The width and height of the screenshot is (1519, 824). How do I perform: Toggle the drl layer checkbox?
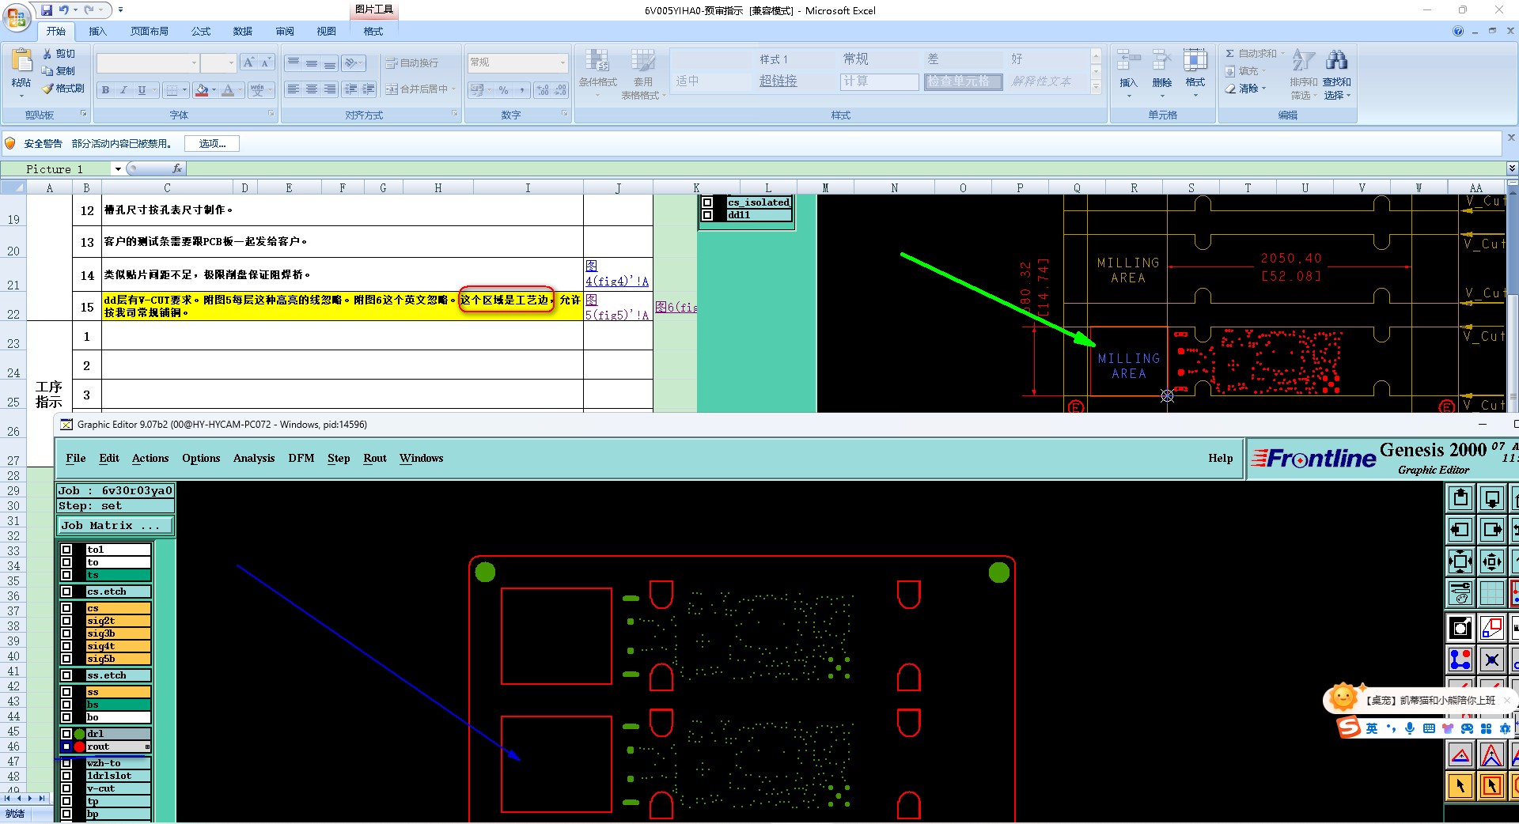click(x=66, y=734)
